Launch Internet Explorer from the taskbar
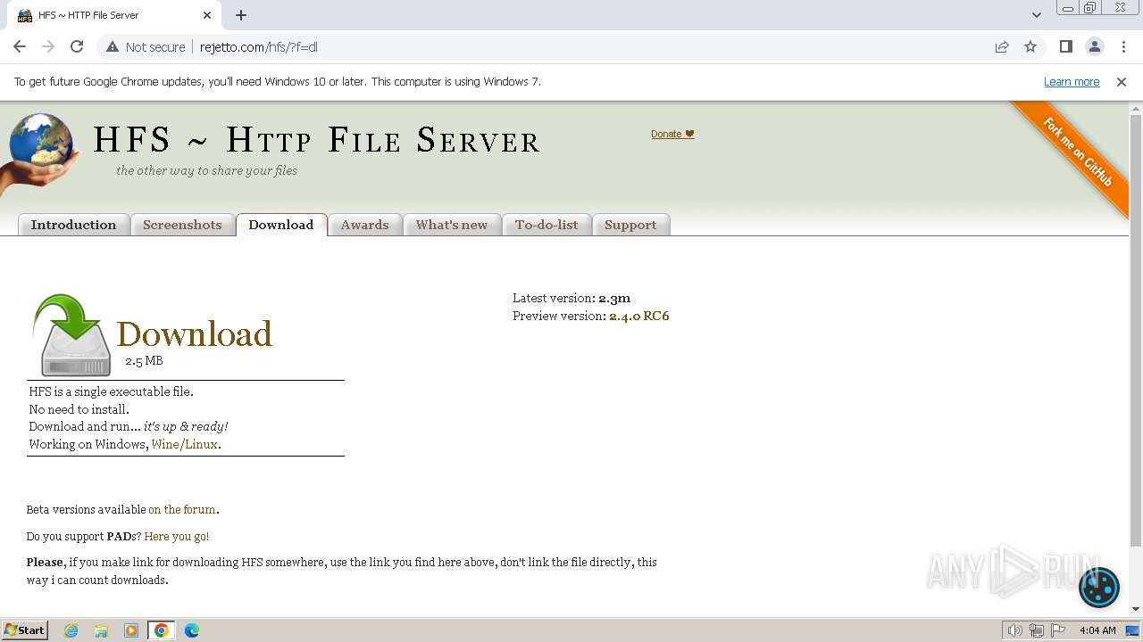Image resolution: width=1143 pixels, height=642 pixels. [71, 630]
